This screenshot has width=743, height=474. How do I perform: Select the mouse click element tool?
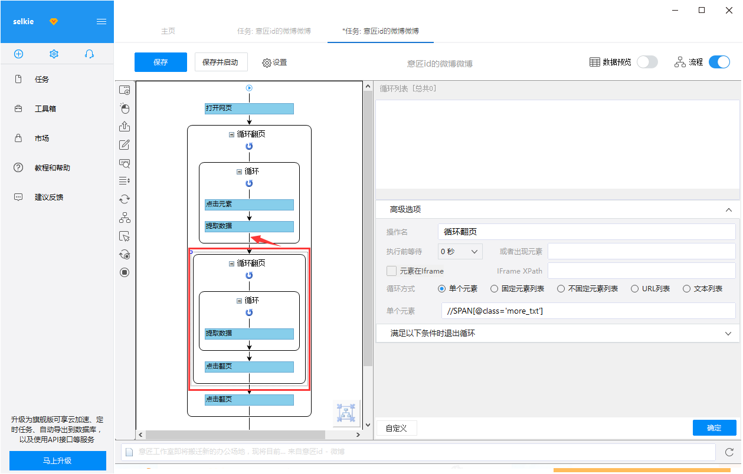click(x=125, y=108)
